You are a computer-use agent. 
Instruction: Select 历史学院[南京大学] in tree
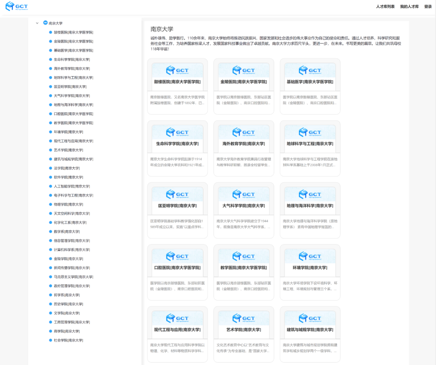point(68,304)
